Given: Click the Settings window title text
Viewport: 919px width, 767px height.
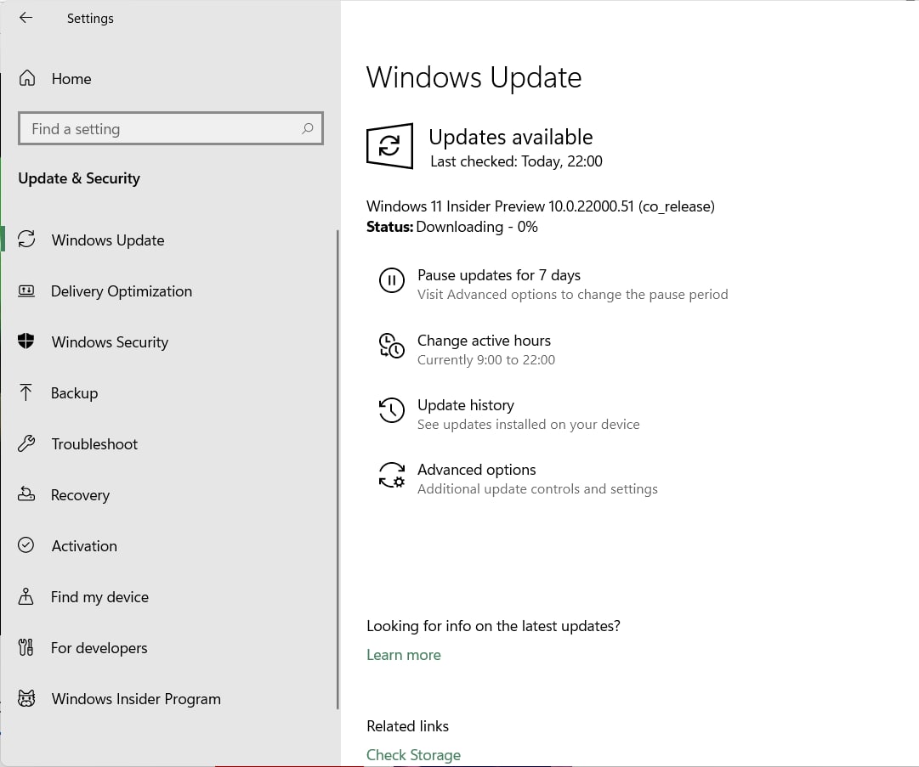Looking at the screenshot, I should point(90,18).
